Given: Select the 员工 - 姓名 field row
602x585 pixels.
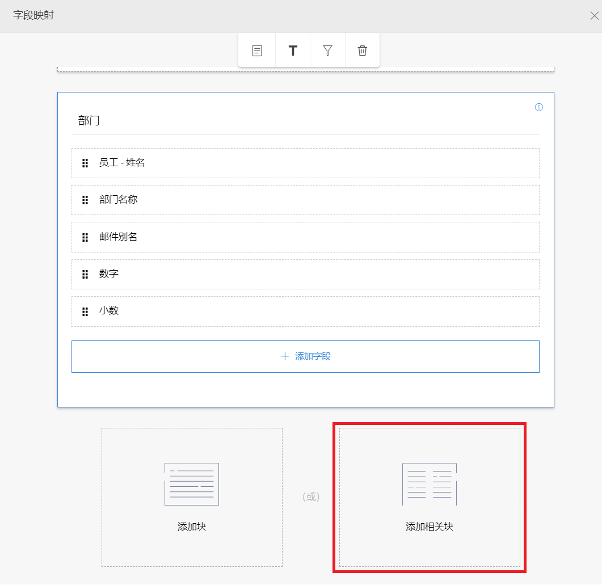Looking at the screenshot, I should (305, 163).
